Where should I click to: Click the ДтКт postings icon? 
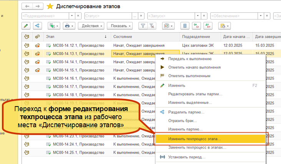[x=208, y=26]
